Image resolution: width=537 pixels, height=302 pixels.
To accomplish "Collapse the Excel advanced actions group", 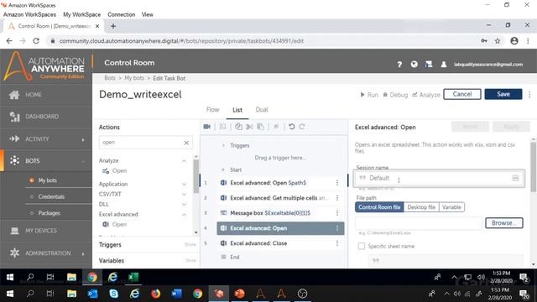I will [184, 215].
